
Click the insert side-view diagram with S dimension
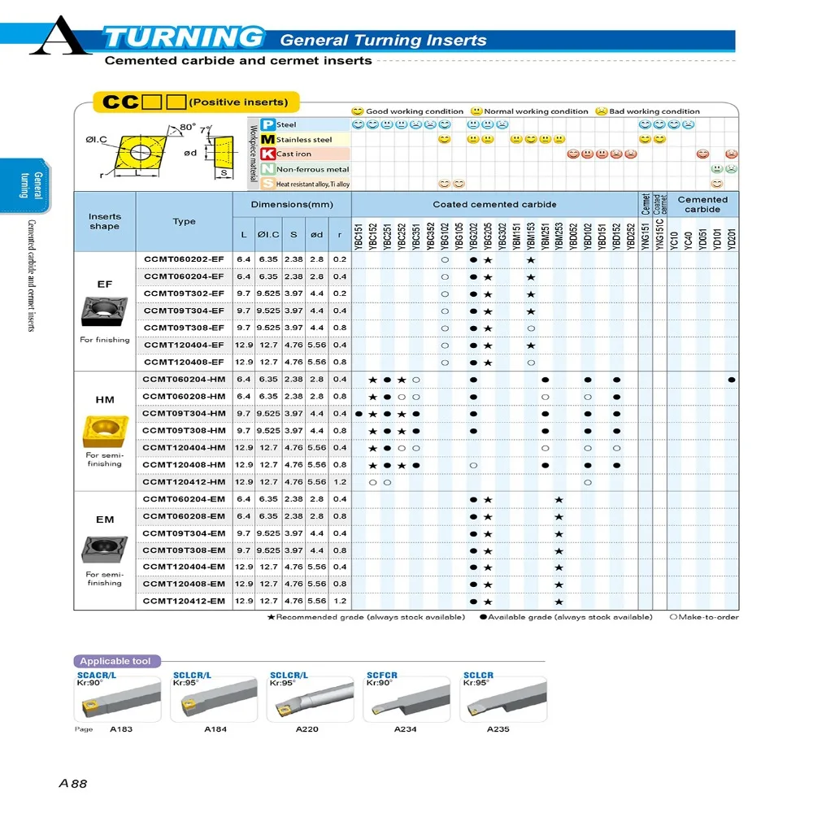click(224, 151)
